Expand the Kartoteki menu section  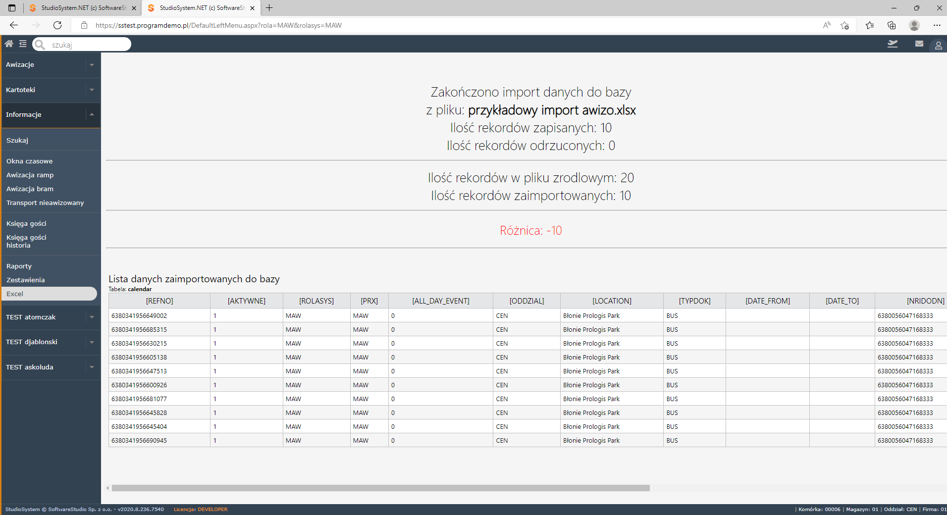pos(92,90)
